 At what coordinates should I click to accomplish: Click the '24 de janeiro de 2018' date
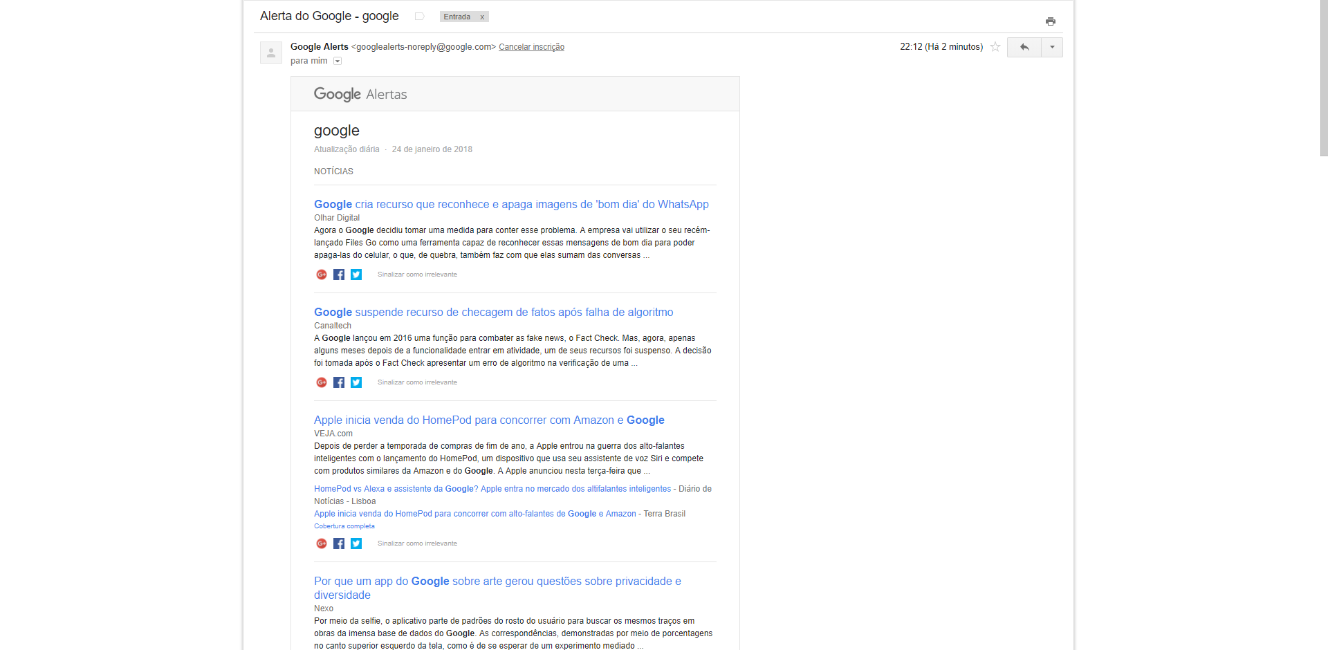coord(432,149)
